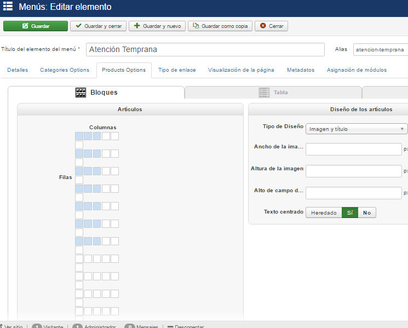Set Texto centrado to Sí
Viewport: 408px width, 328px height.
click(350, 212)
